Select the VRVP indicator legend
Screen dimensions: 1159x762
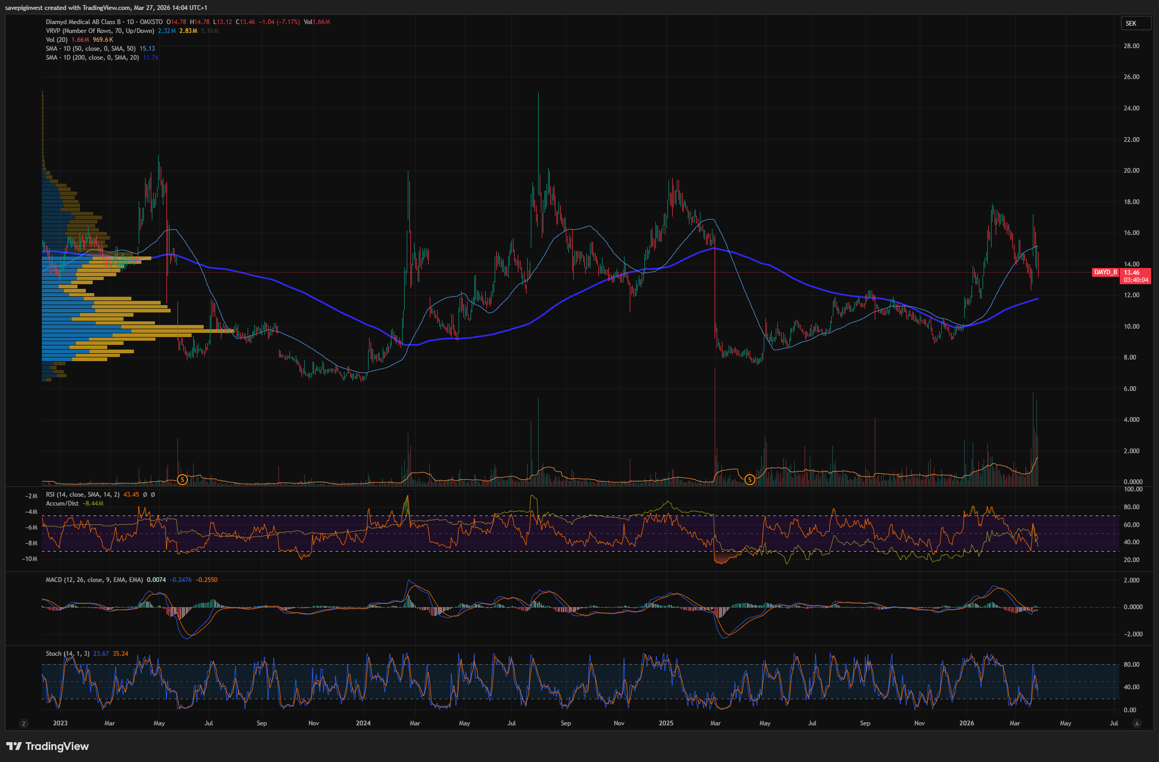tap(99, 31)
